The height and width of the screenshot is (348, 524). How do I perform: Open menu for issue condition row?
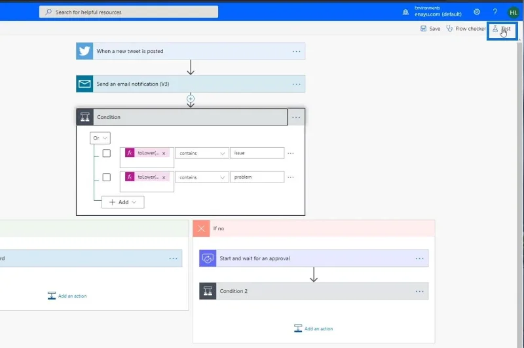pyautogui.click(x=291, y=153)
